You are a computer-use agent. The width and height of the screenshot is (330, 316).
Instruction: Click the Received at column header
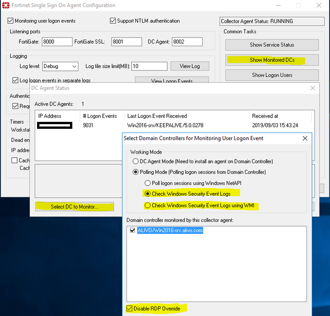(x=280, y=116)
